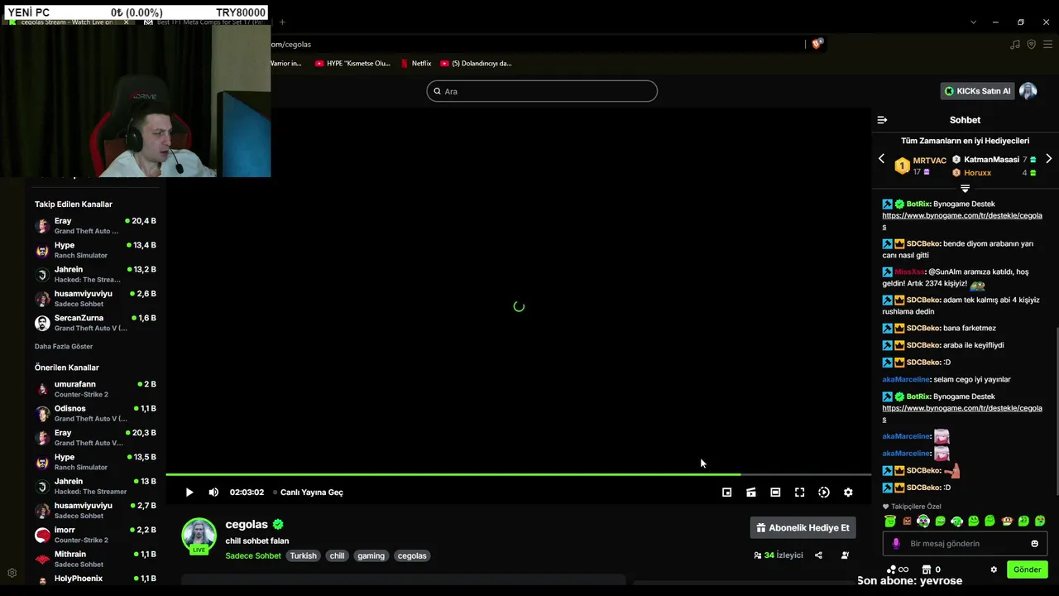Open MRTVAC gifter profile
The width and height of the screenshot is (1059, 596).
pyautogui.click(x=929, y=161)
